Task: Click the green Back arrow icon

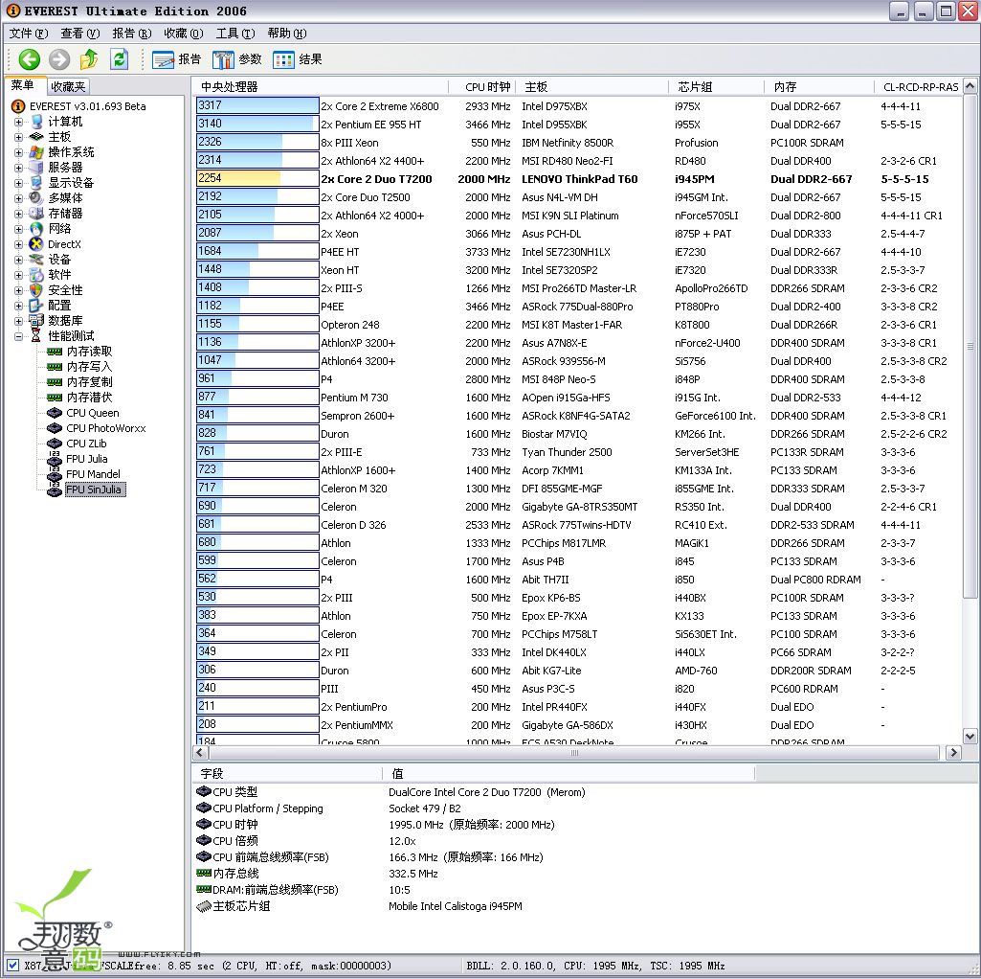Action: coord(29,59)
